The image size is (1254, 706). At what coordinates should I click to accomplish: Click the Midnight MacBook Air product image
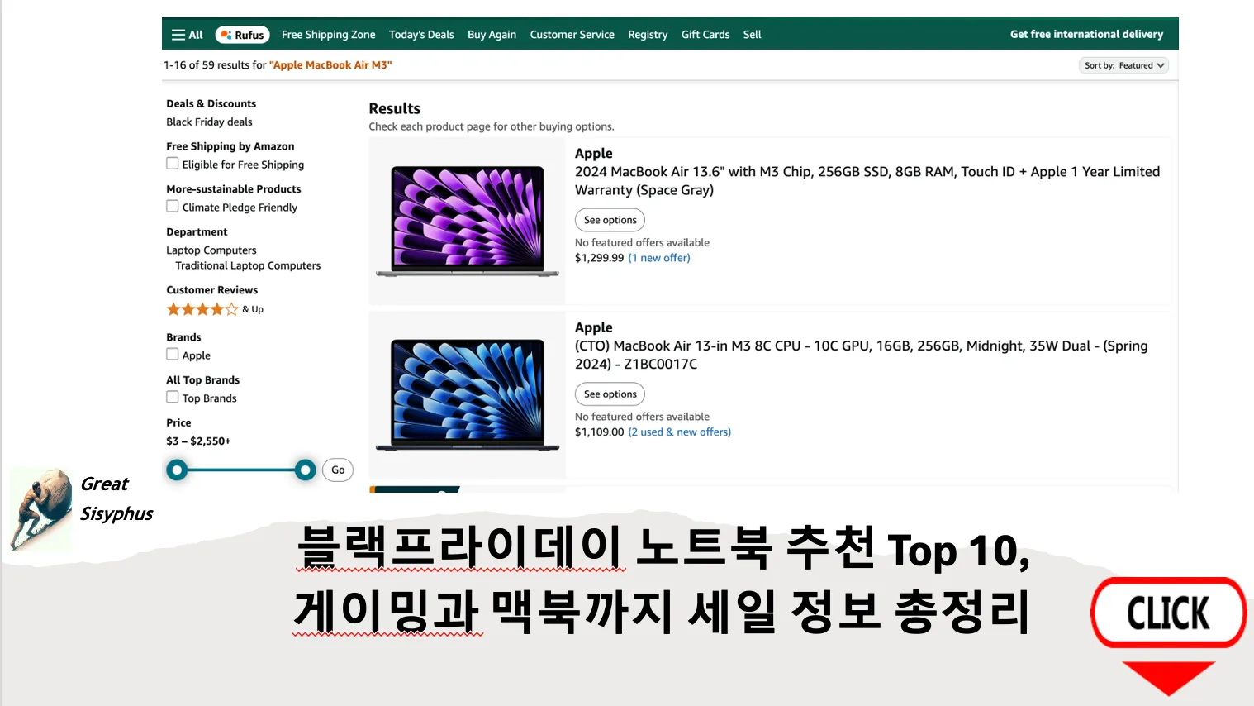coord(467,394)
